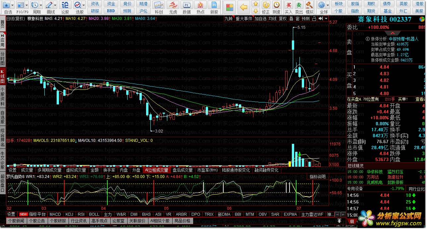
Task: Select the 画线 drawing pencil tool
Action: click(49, 5)
